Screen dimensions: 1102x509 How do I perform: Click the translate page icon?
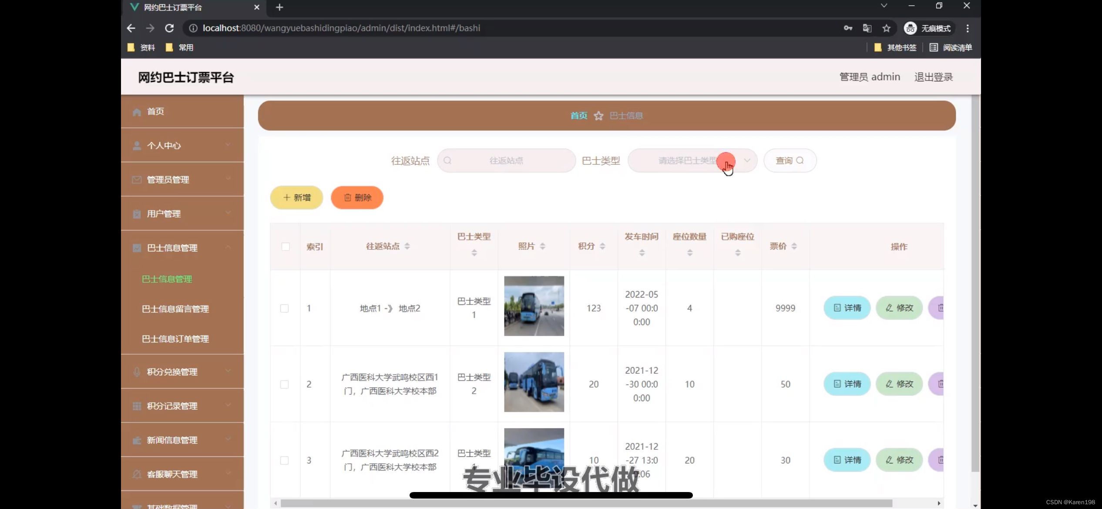pyautogui.click(x=867, y=28)
